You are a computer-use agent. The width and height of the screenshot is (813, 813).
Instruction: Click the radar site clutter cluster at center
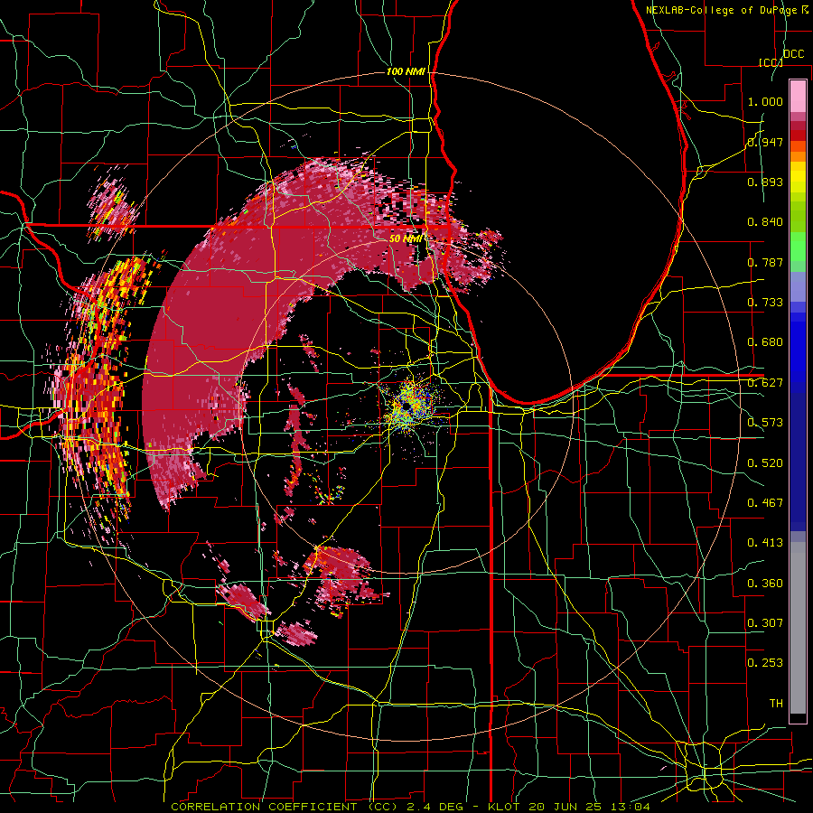(409, 406)
